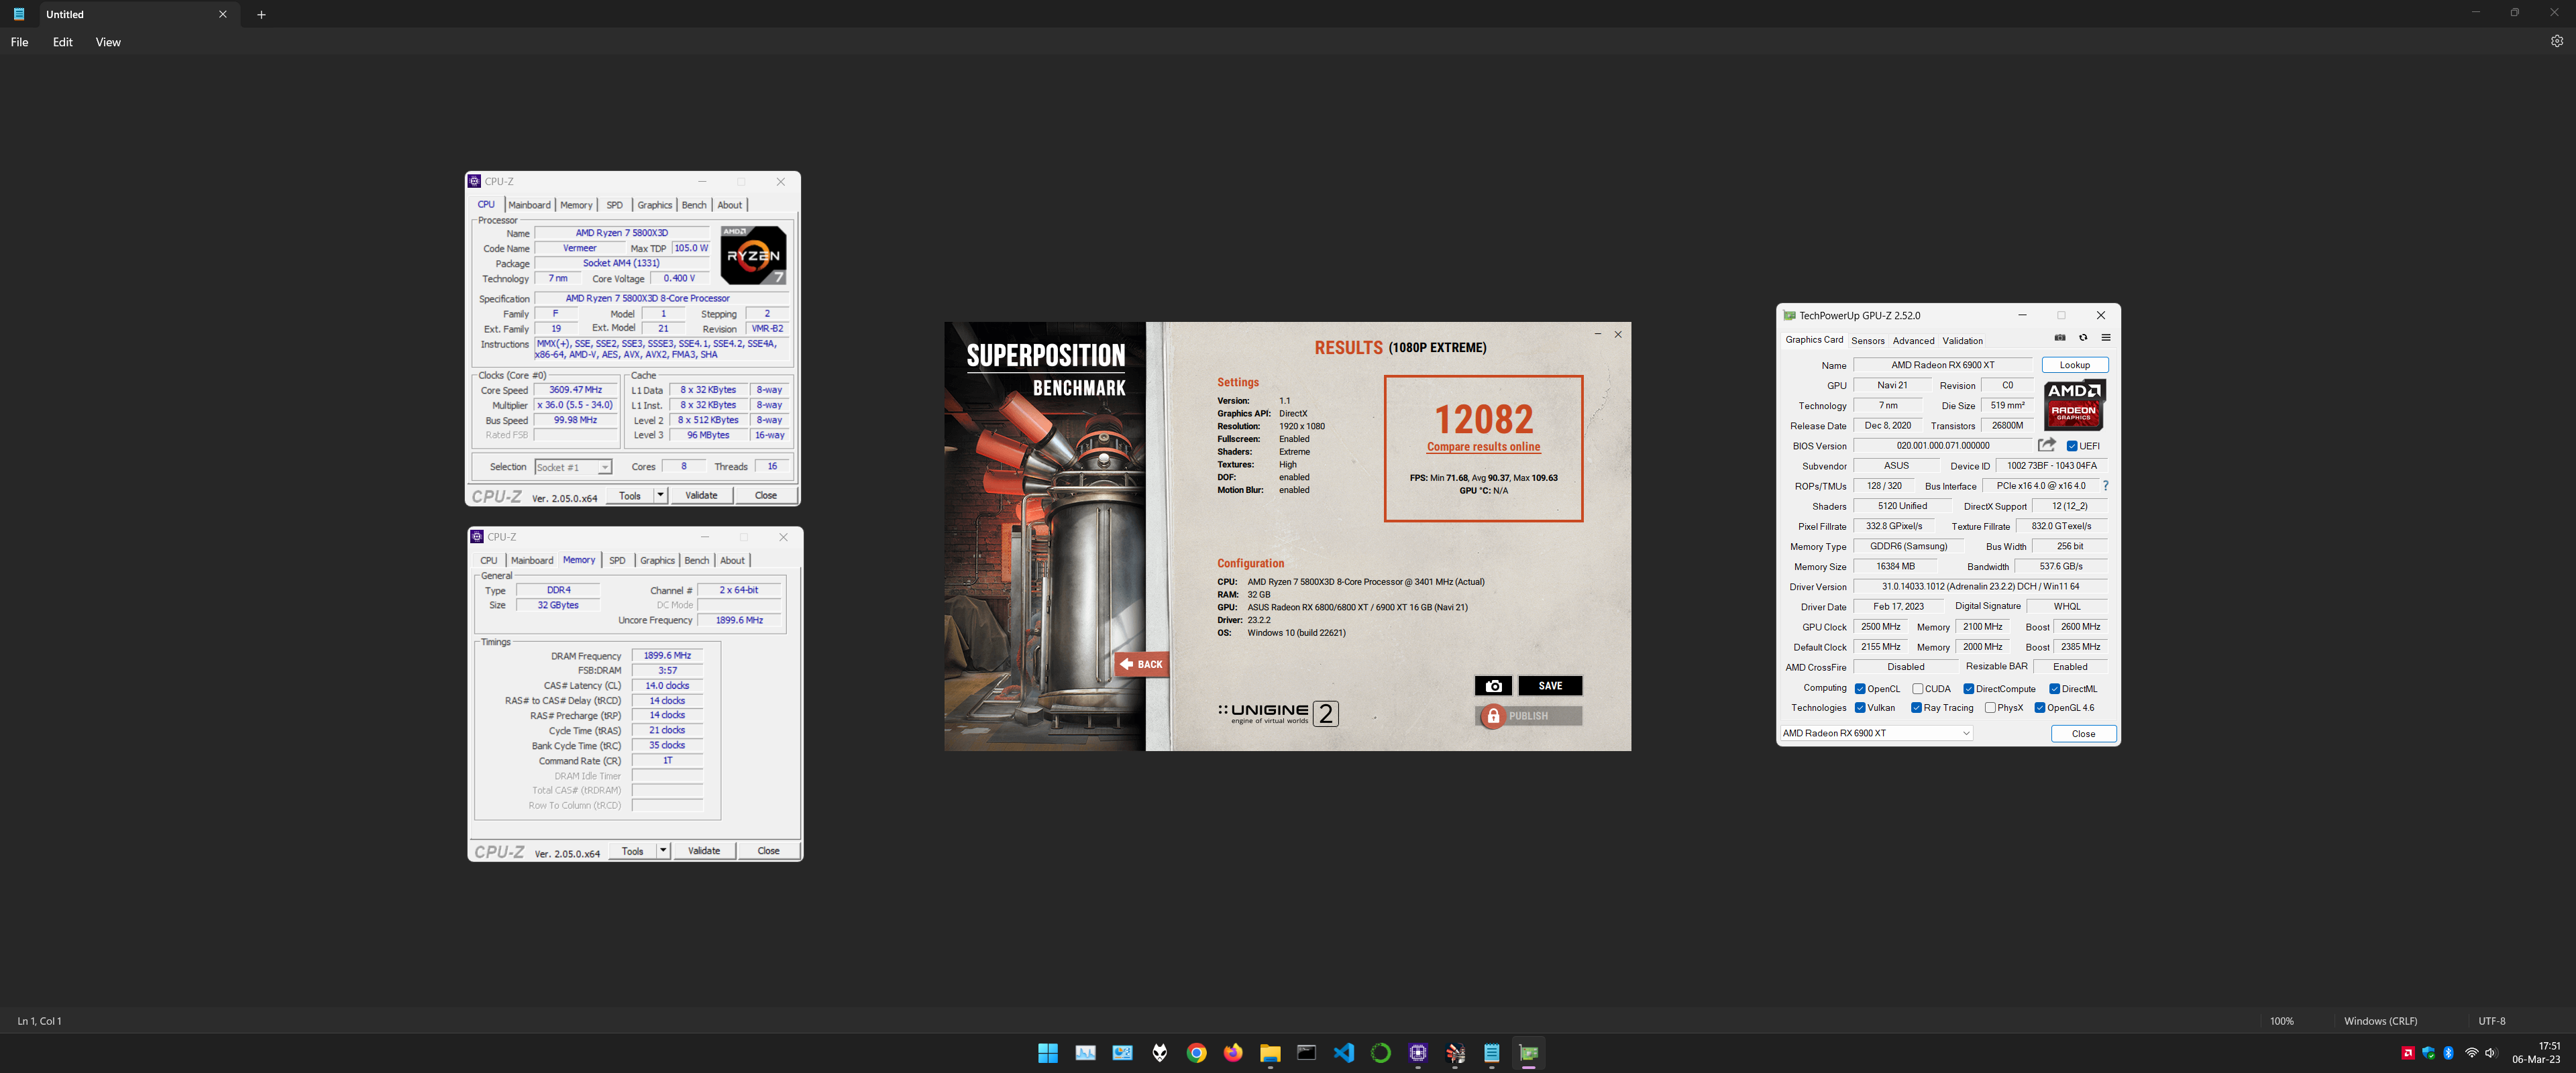Screen dimensions: 2576x1073
Task: Open File Explorer from the taskbar
Action: pos(1270,1053)
